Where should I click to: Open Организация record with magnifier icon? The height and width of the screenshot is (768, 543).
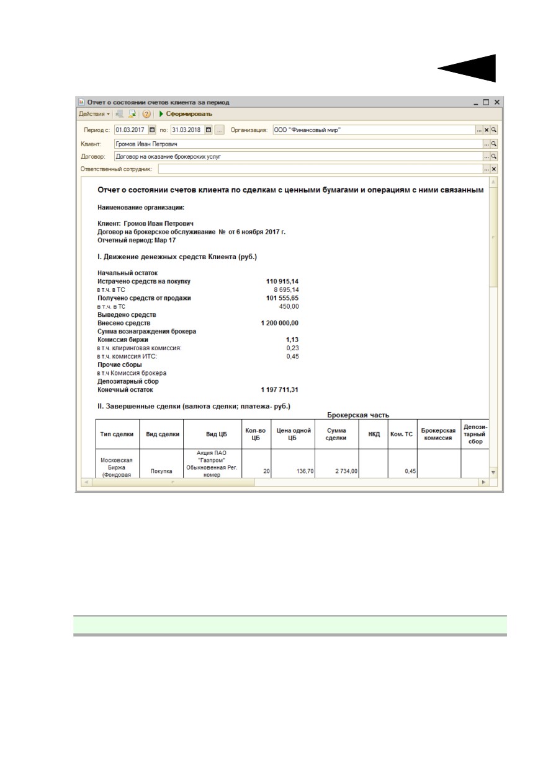[x=494, y=130]
